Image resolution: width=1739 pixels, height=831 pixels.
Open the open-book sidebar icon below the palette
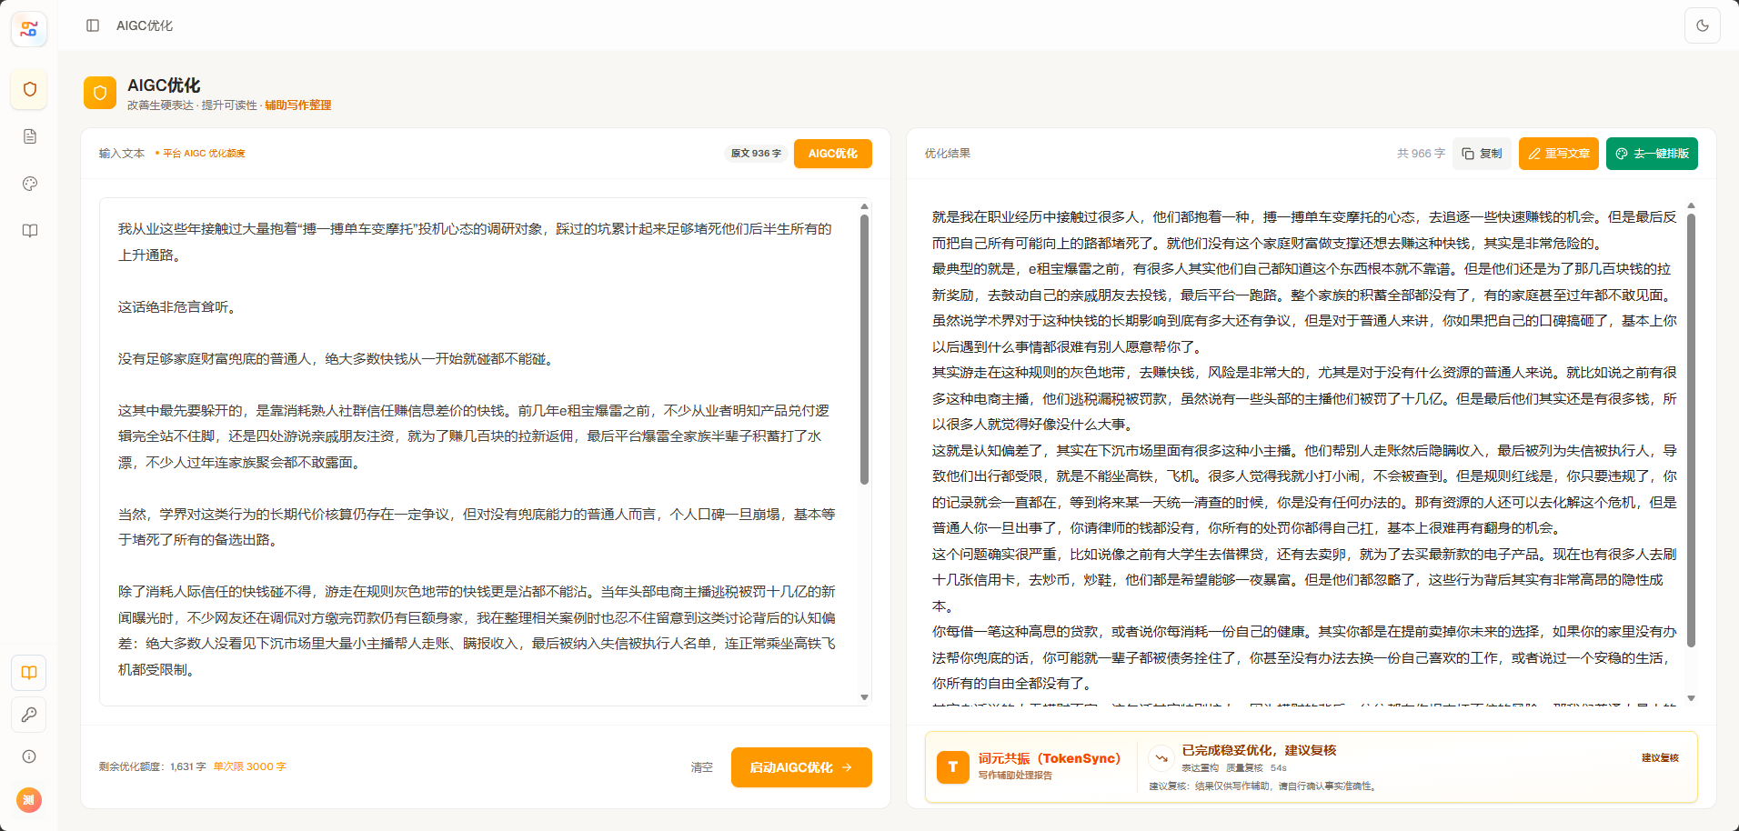29,231
